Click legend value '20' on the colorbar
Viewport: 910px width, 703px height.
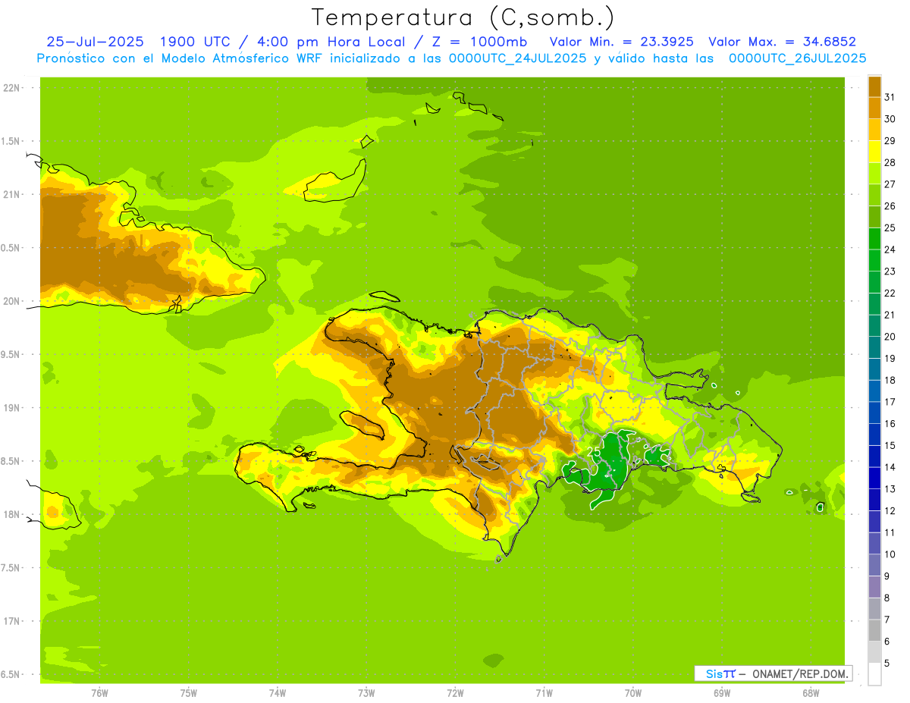coord(890,337)
